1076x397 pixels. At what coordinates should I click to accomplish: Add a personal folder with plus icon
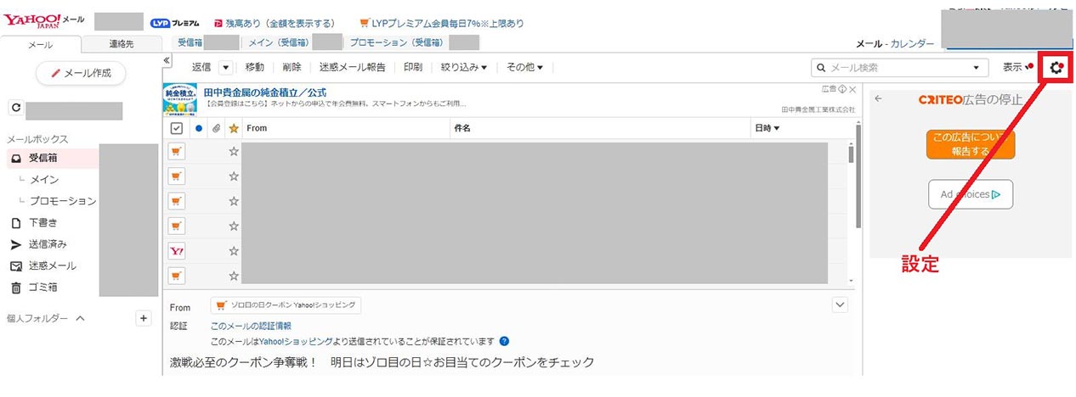pyautogui.click(x=144, y=318)
